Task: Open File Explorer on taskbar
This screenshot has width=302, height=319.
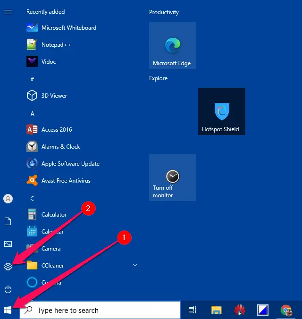Action: [216, 310]
